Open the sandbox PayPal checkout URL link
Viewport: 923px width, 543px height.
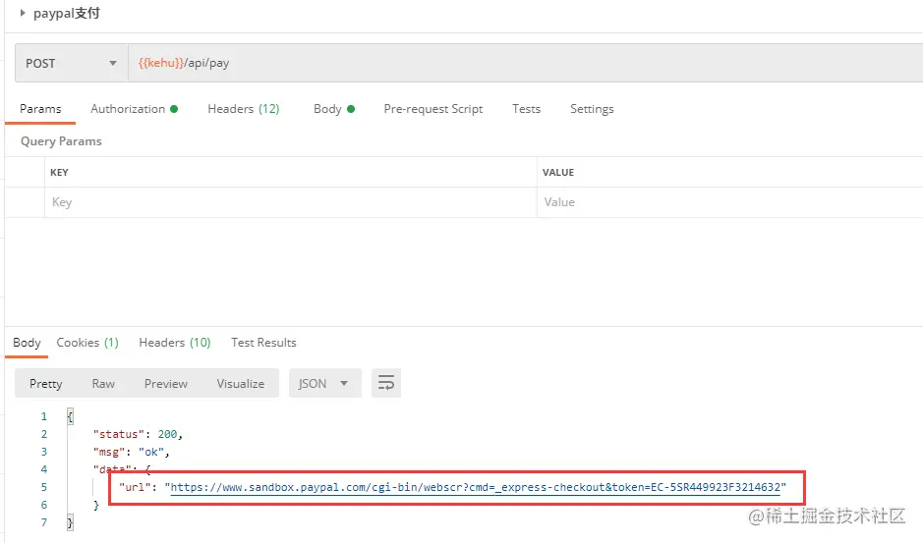pyautogui.click(x=476, y=487)
